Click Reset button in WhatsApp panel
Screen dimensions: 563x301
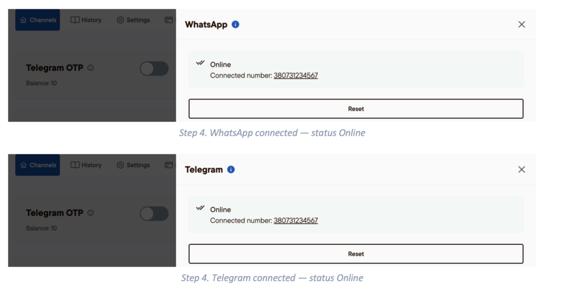[x=356, y=109]
